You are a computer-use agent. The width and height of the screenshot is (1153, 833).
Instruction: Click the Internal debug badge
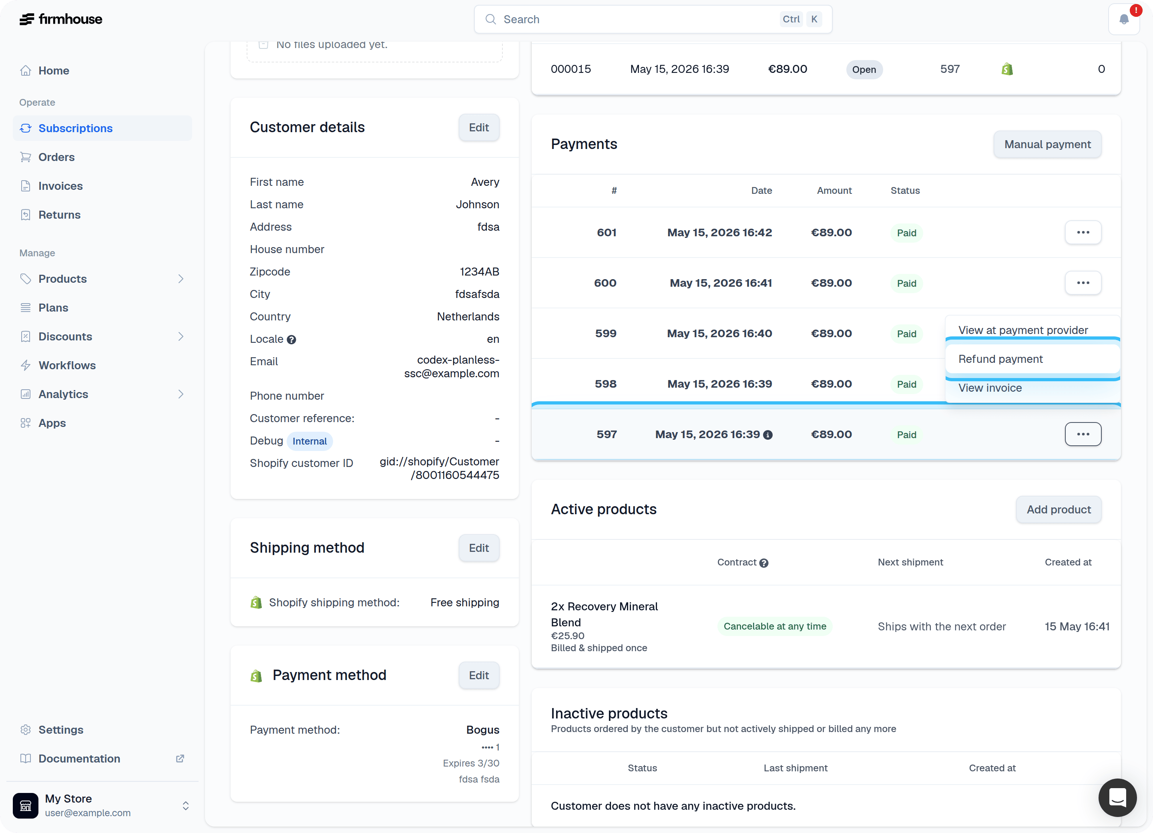point(309,441)
